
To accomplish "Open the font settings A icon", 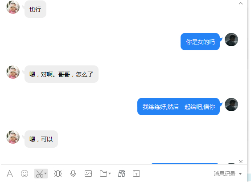I will [x=10, y=174].
